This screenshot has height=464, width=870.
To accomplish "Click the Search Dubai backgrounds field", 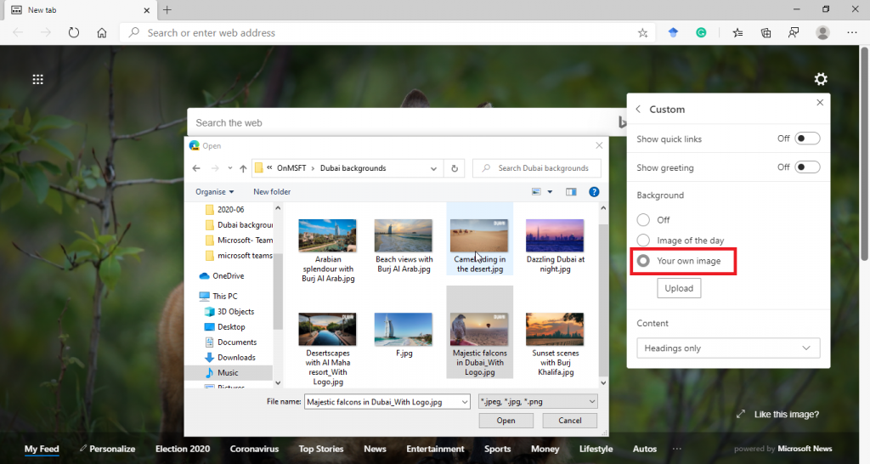I will [537, 168].
